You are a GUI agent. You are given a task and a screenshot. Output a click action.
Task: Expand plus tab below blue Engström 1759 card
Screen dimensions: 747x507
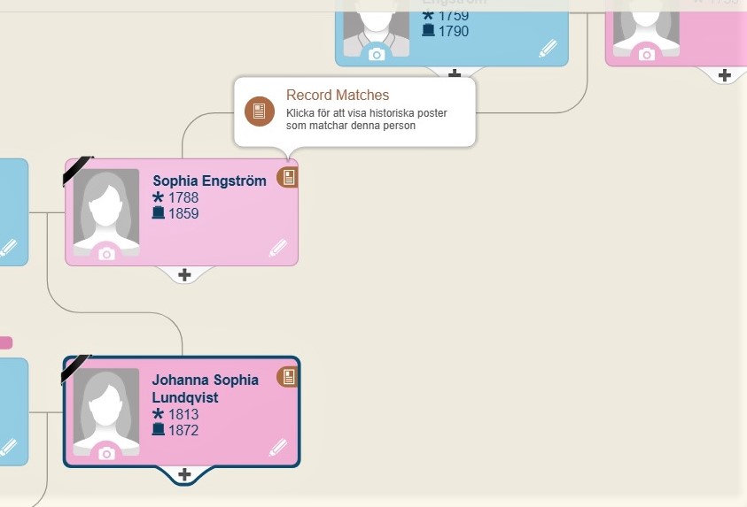[x=455, y=74]
